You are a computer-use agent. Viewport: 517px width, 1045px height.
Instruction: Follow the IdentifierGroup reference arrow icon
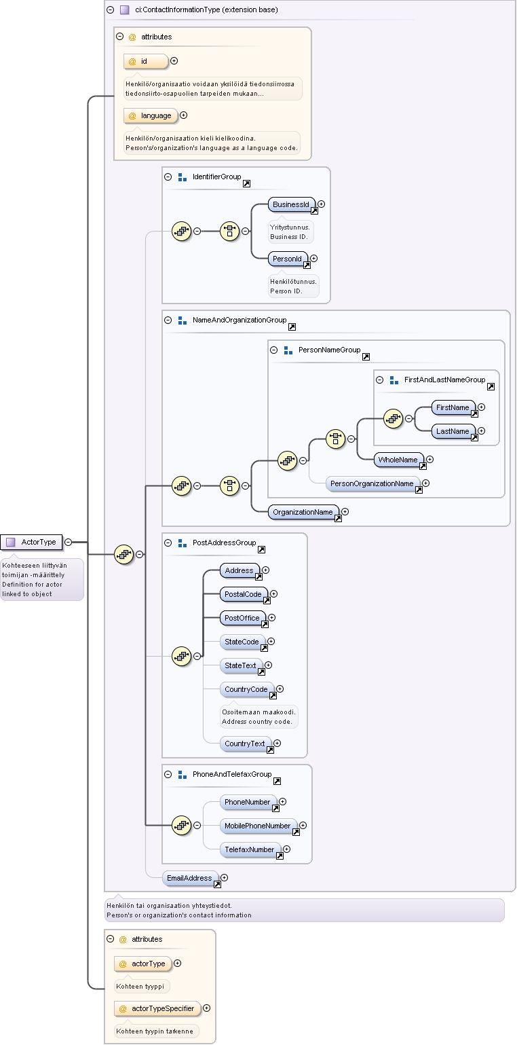tap(247, 183)
